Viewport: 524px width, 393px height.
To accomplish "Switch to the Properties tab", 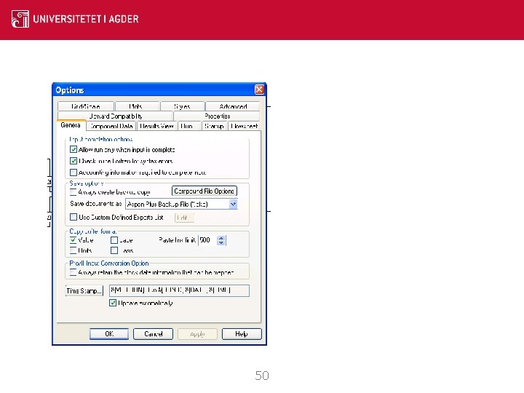I will [217, 116].
